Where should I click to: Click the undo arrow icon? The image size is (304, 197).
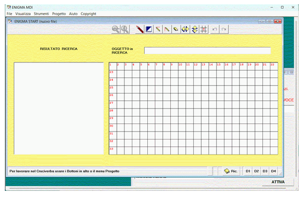(215, 29)
